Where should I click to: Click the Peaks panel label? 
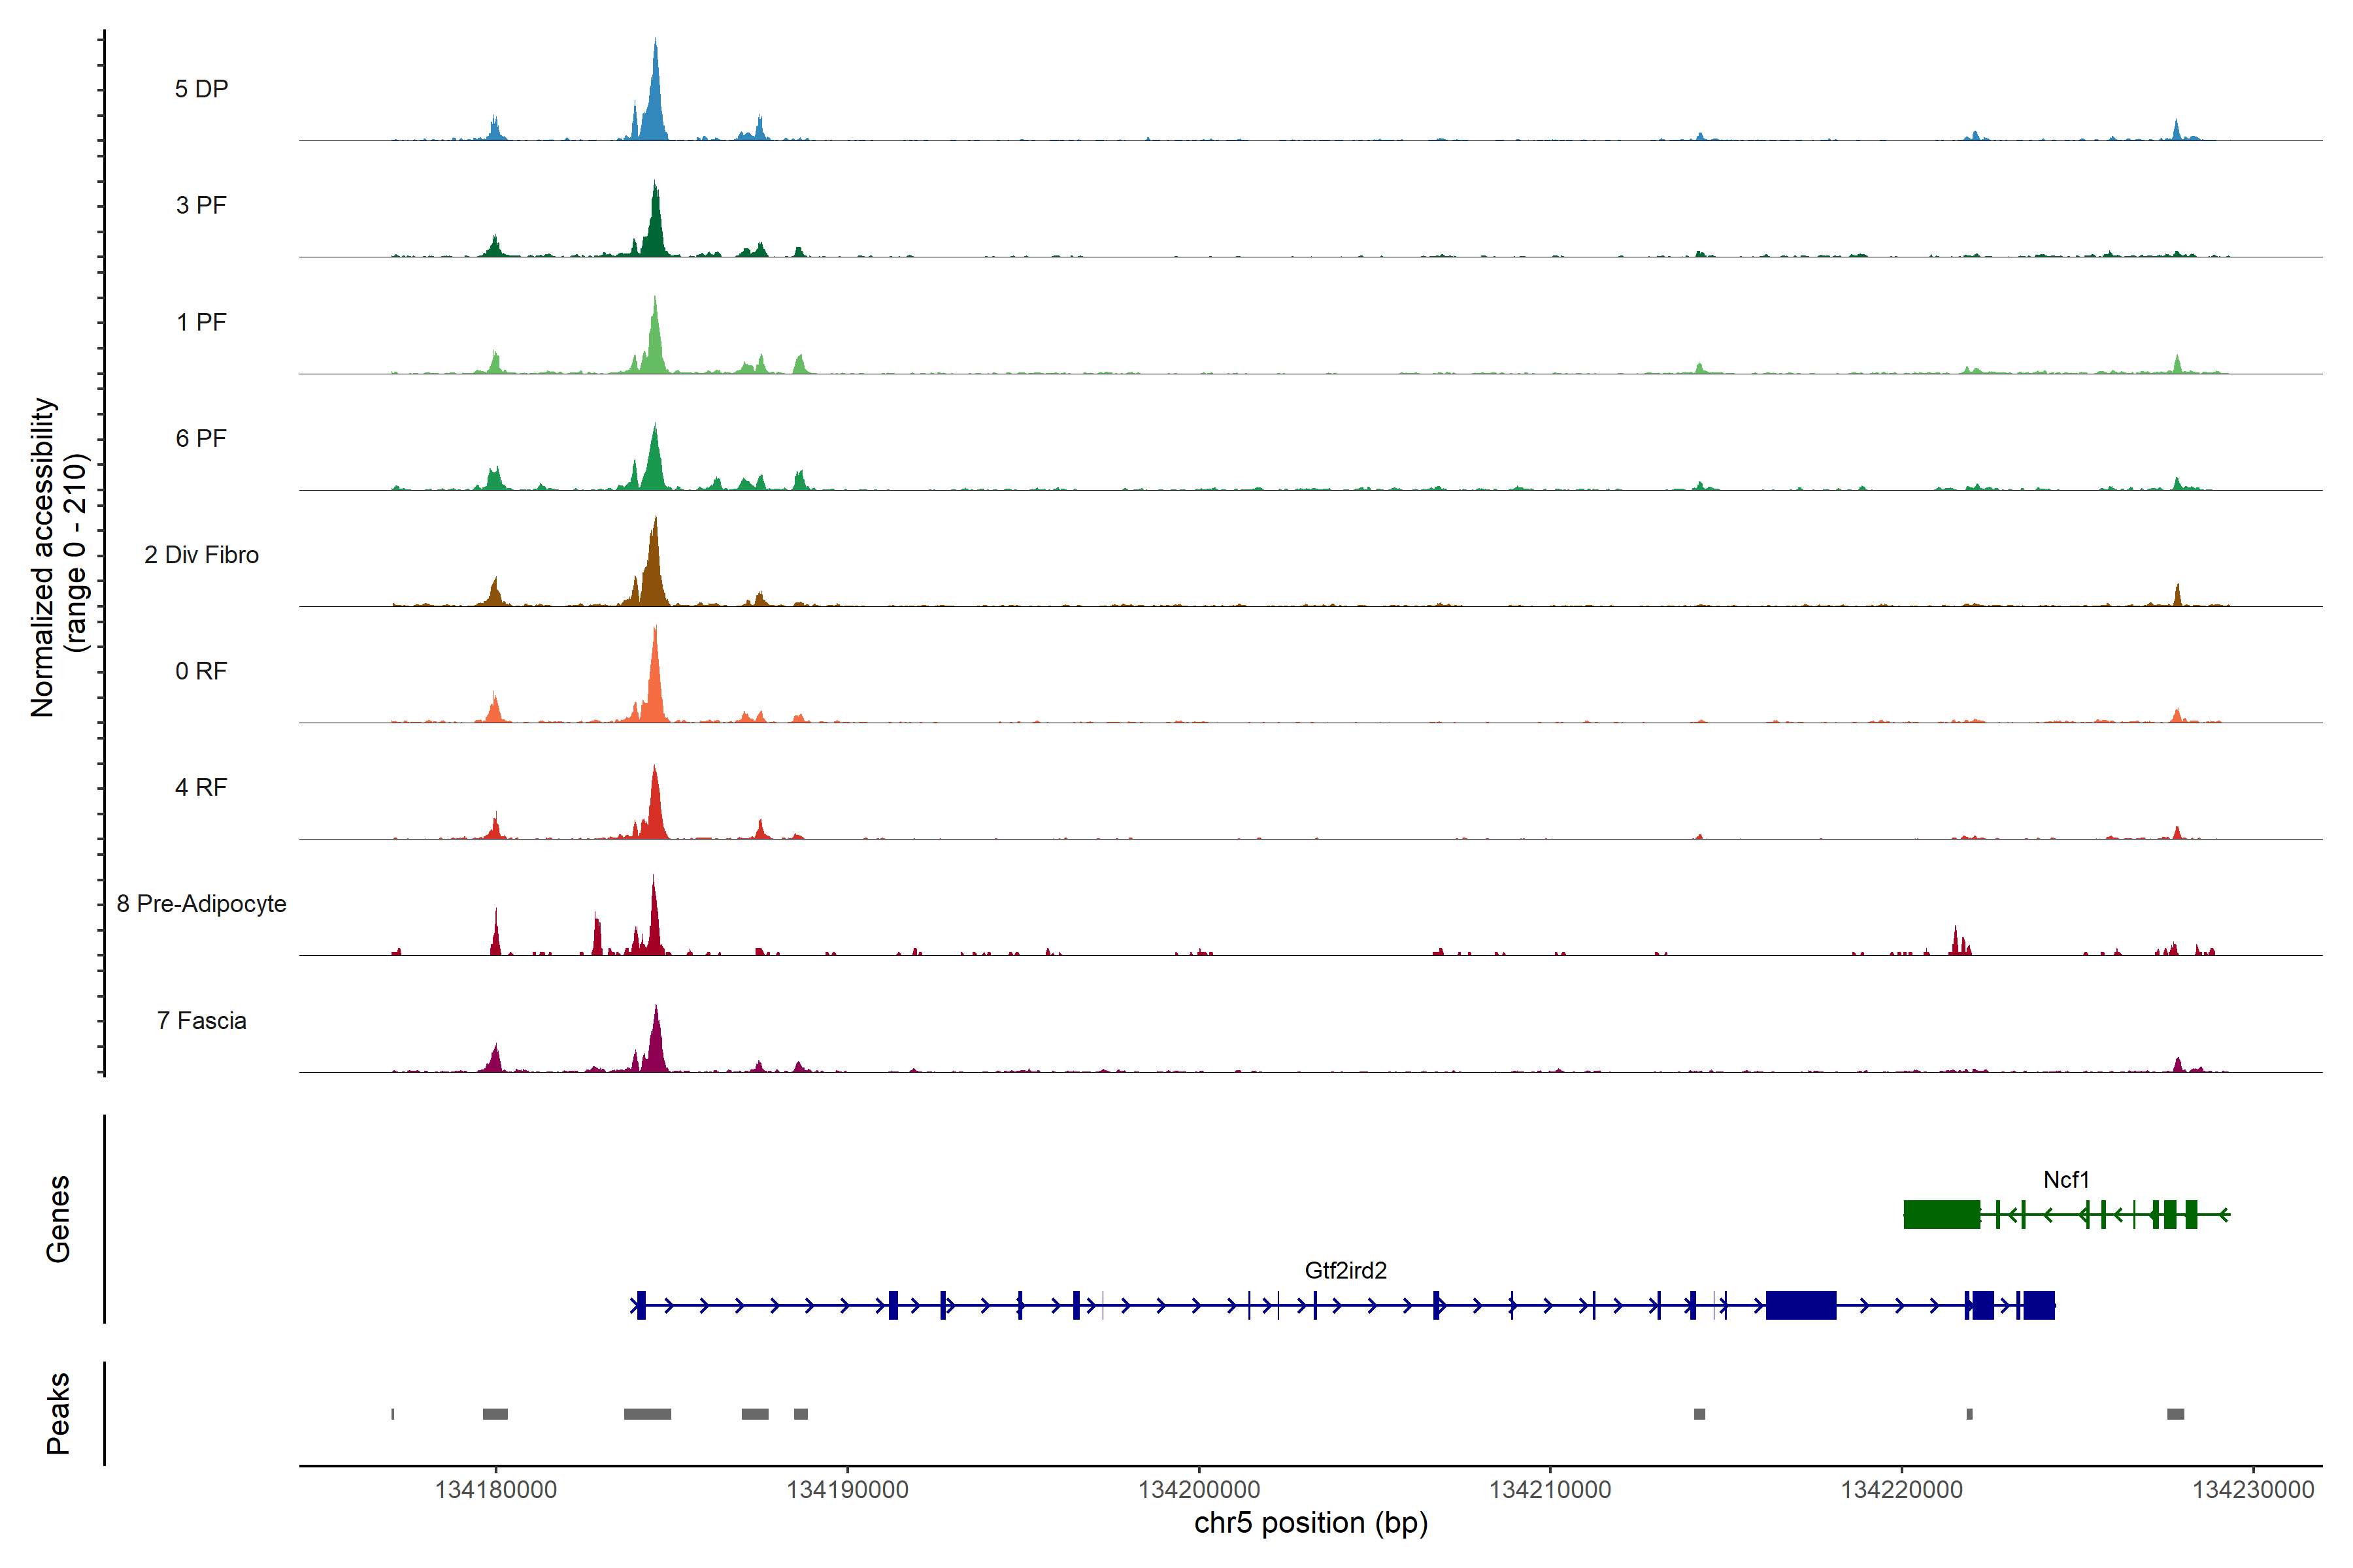(x=58, y=1413)
